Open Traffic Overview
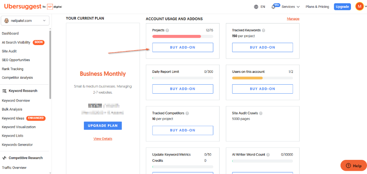The height and width of the screenshot is (174, 367). point(14,168)
